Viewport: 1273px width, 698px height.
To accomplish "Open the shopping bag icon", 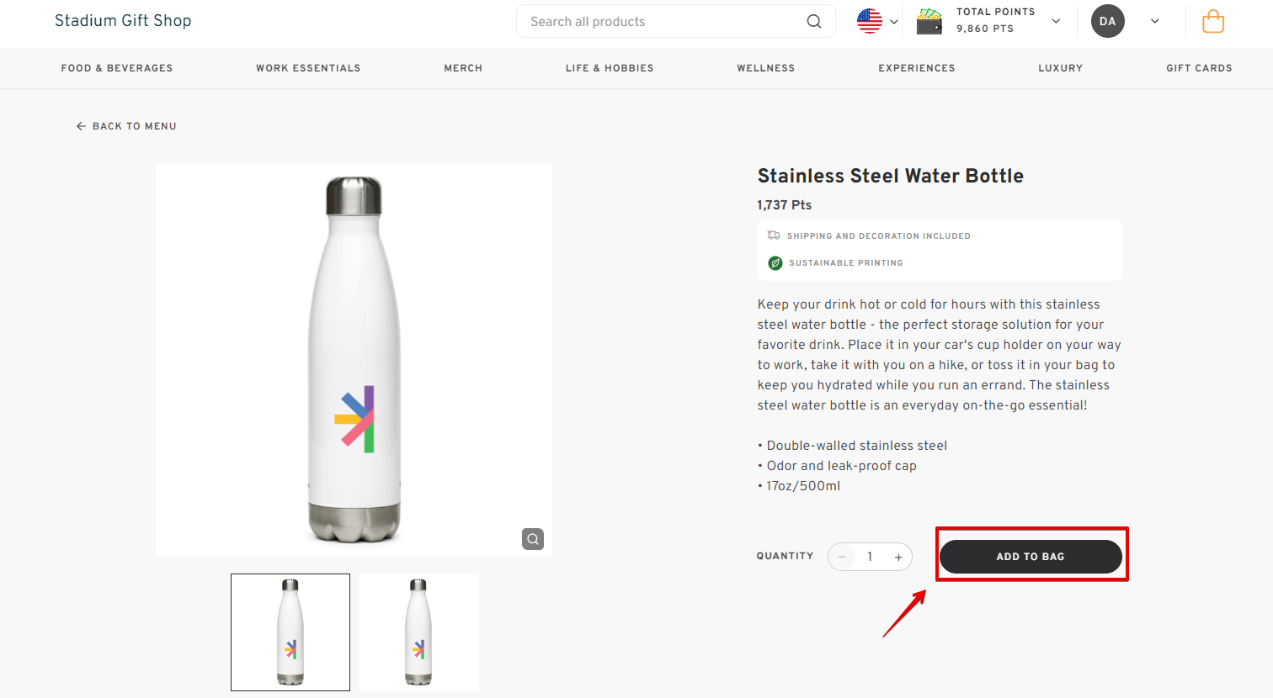I will pos(1212,22).
